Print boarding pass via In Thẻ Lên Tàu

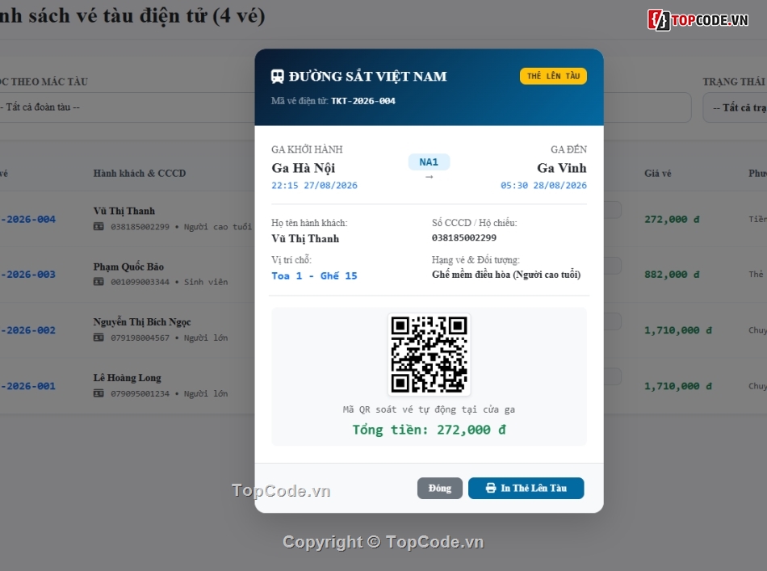[x=526, y=489]
